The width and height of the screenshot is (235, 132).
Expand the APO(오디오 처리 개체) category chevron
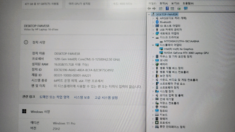point(153,18)
